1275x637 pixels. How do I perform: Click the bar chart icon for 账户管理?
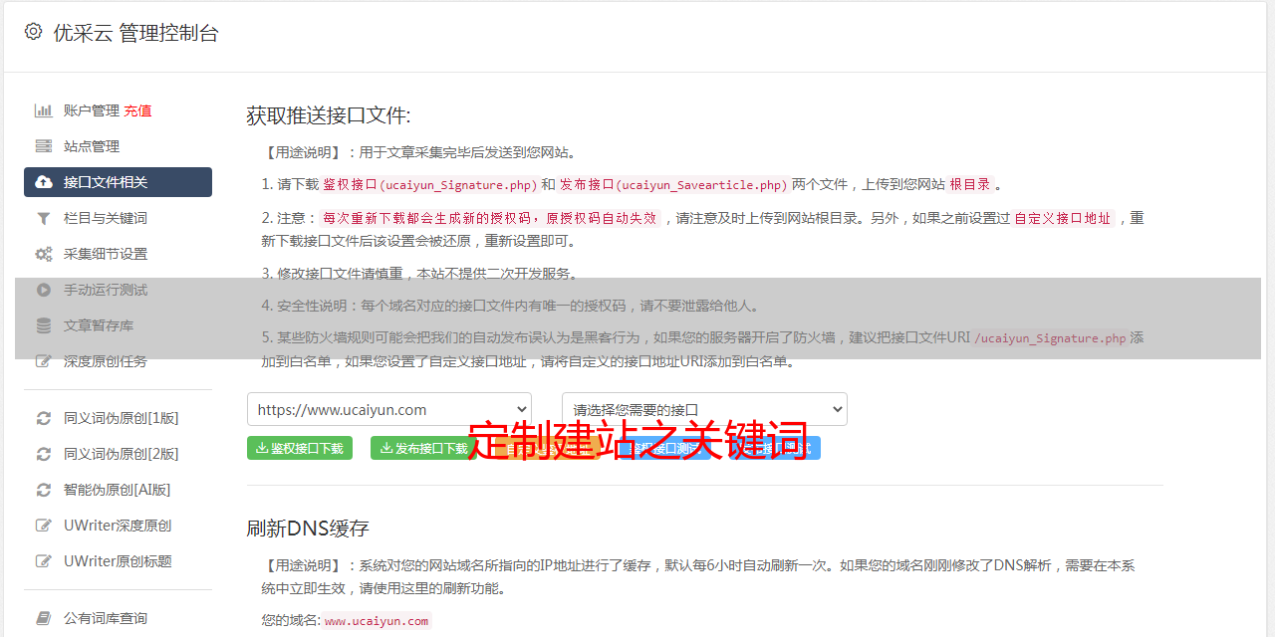pos(44,110)
